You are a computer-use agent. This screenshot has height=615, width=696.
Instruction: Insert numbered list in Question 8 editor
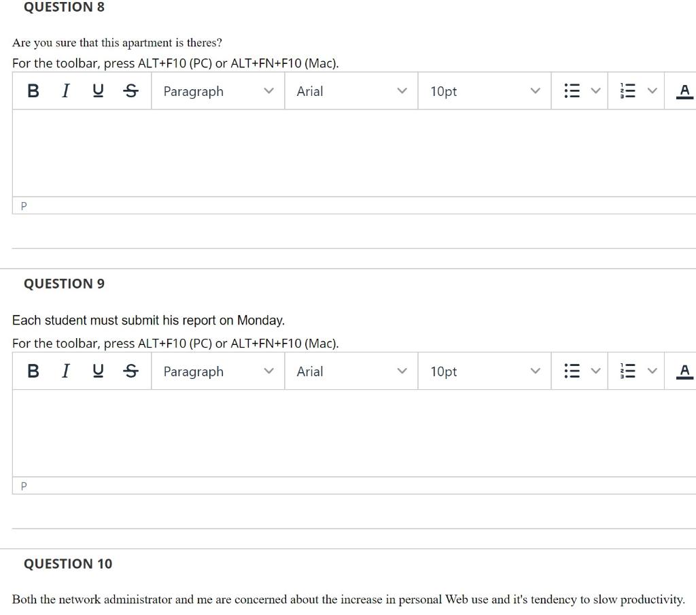pyautogui.click(x=627, y=90)
